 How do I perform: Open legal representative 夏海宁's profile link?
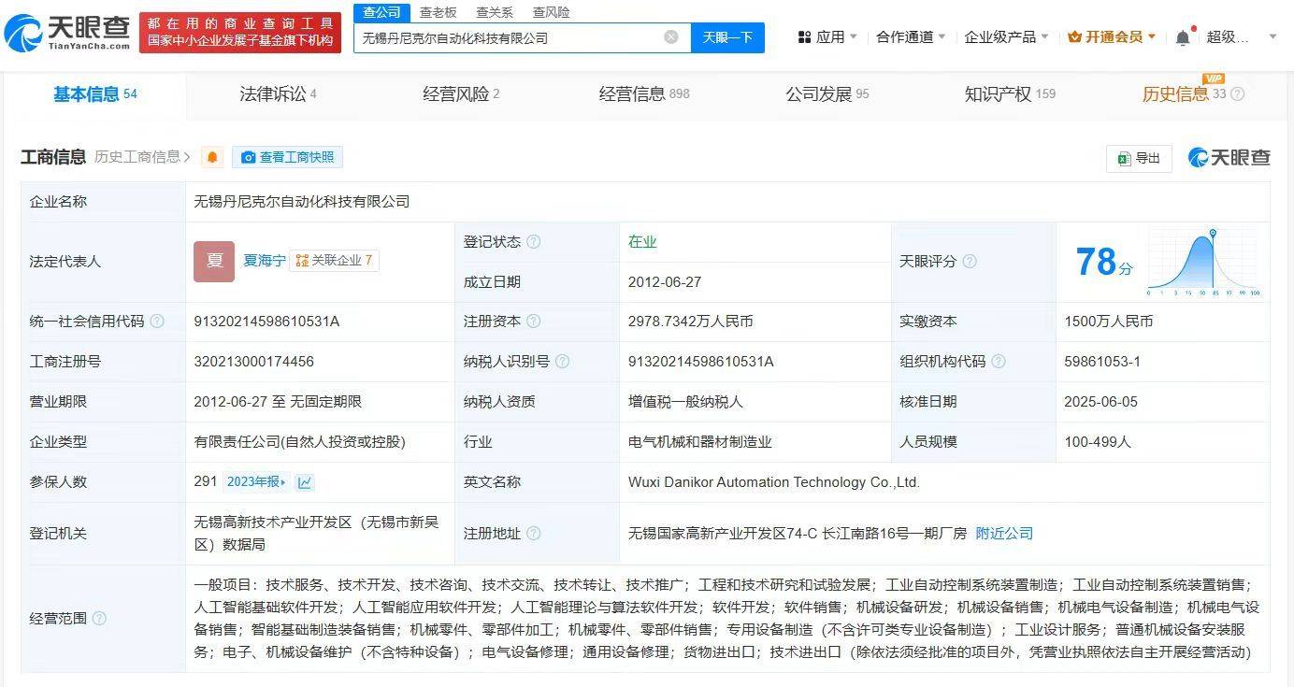click(265, 261)
